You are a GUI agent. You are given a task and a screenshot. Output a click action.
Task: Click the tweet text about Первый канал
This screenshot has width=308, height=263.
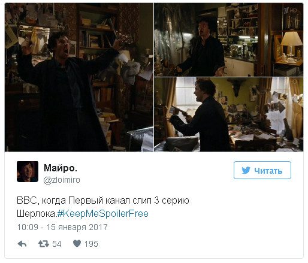click(103, 207)
